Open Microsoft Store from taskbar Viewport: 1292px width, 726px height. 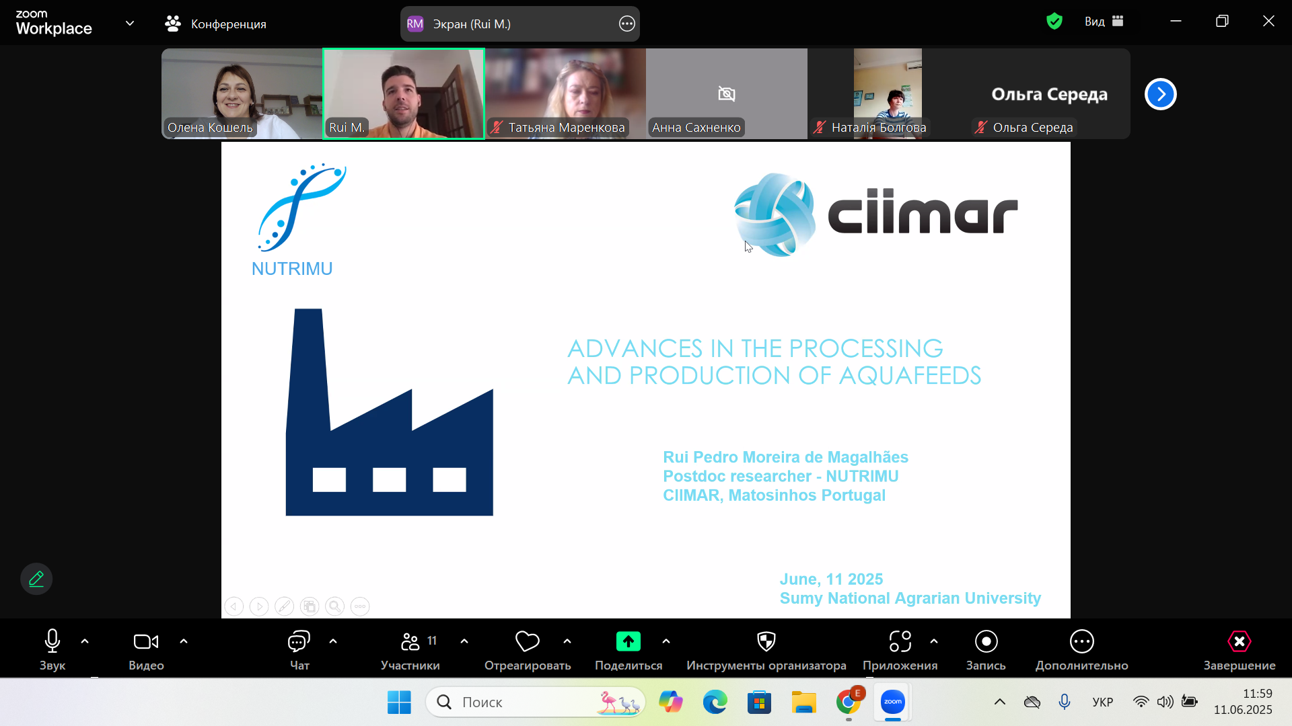tap(760, 702)
